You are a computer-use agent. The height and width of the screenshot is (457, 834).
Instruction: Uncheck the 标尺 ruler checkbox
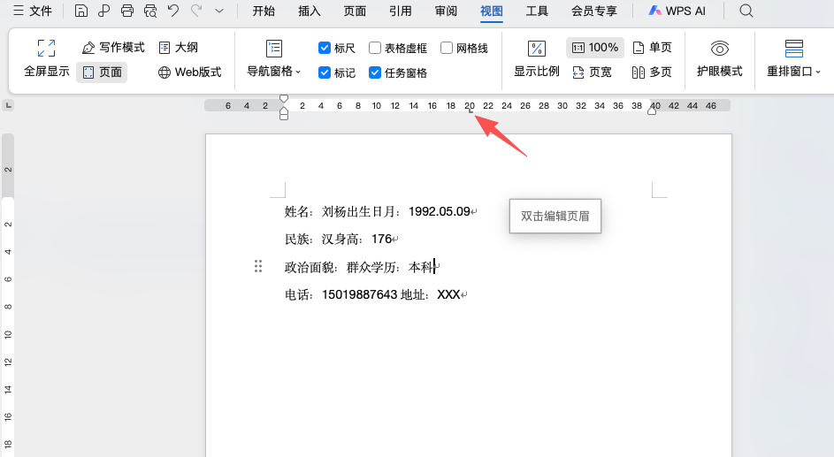coord(325,48)
